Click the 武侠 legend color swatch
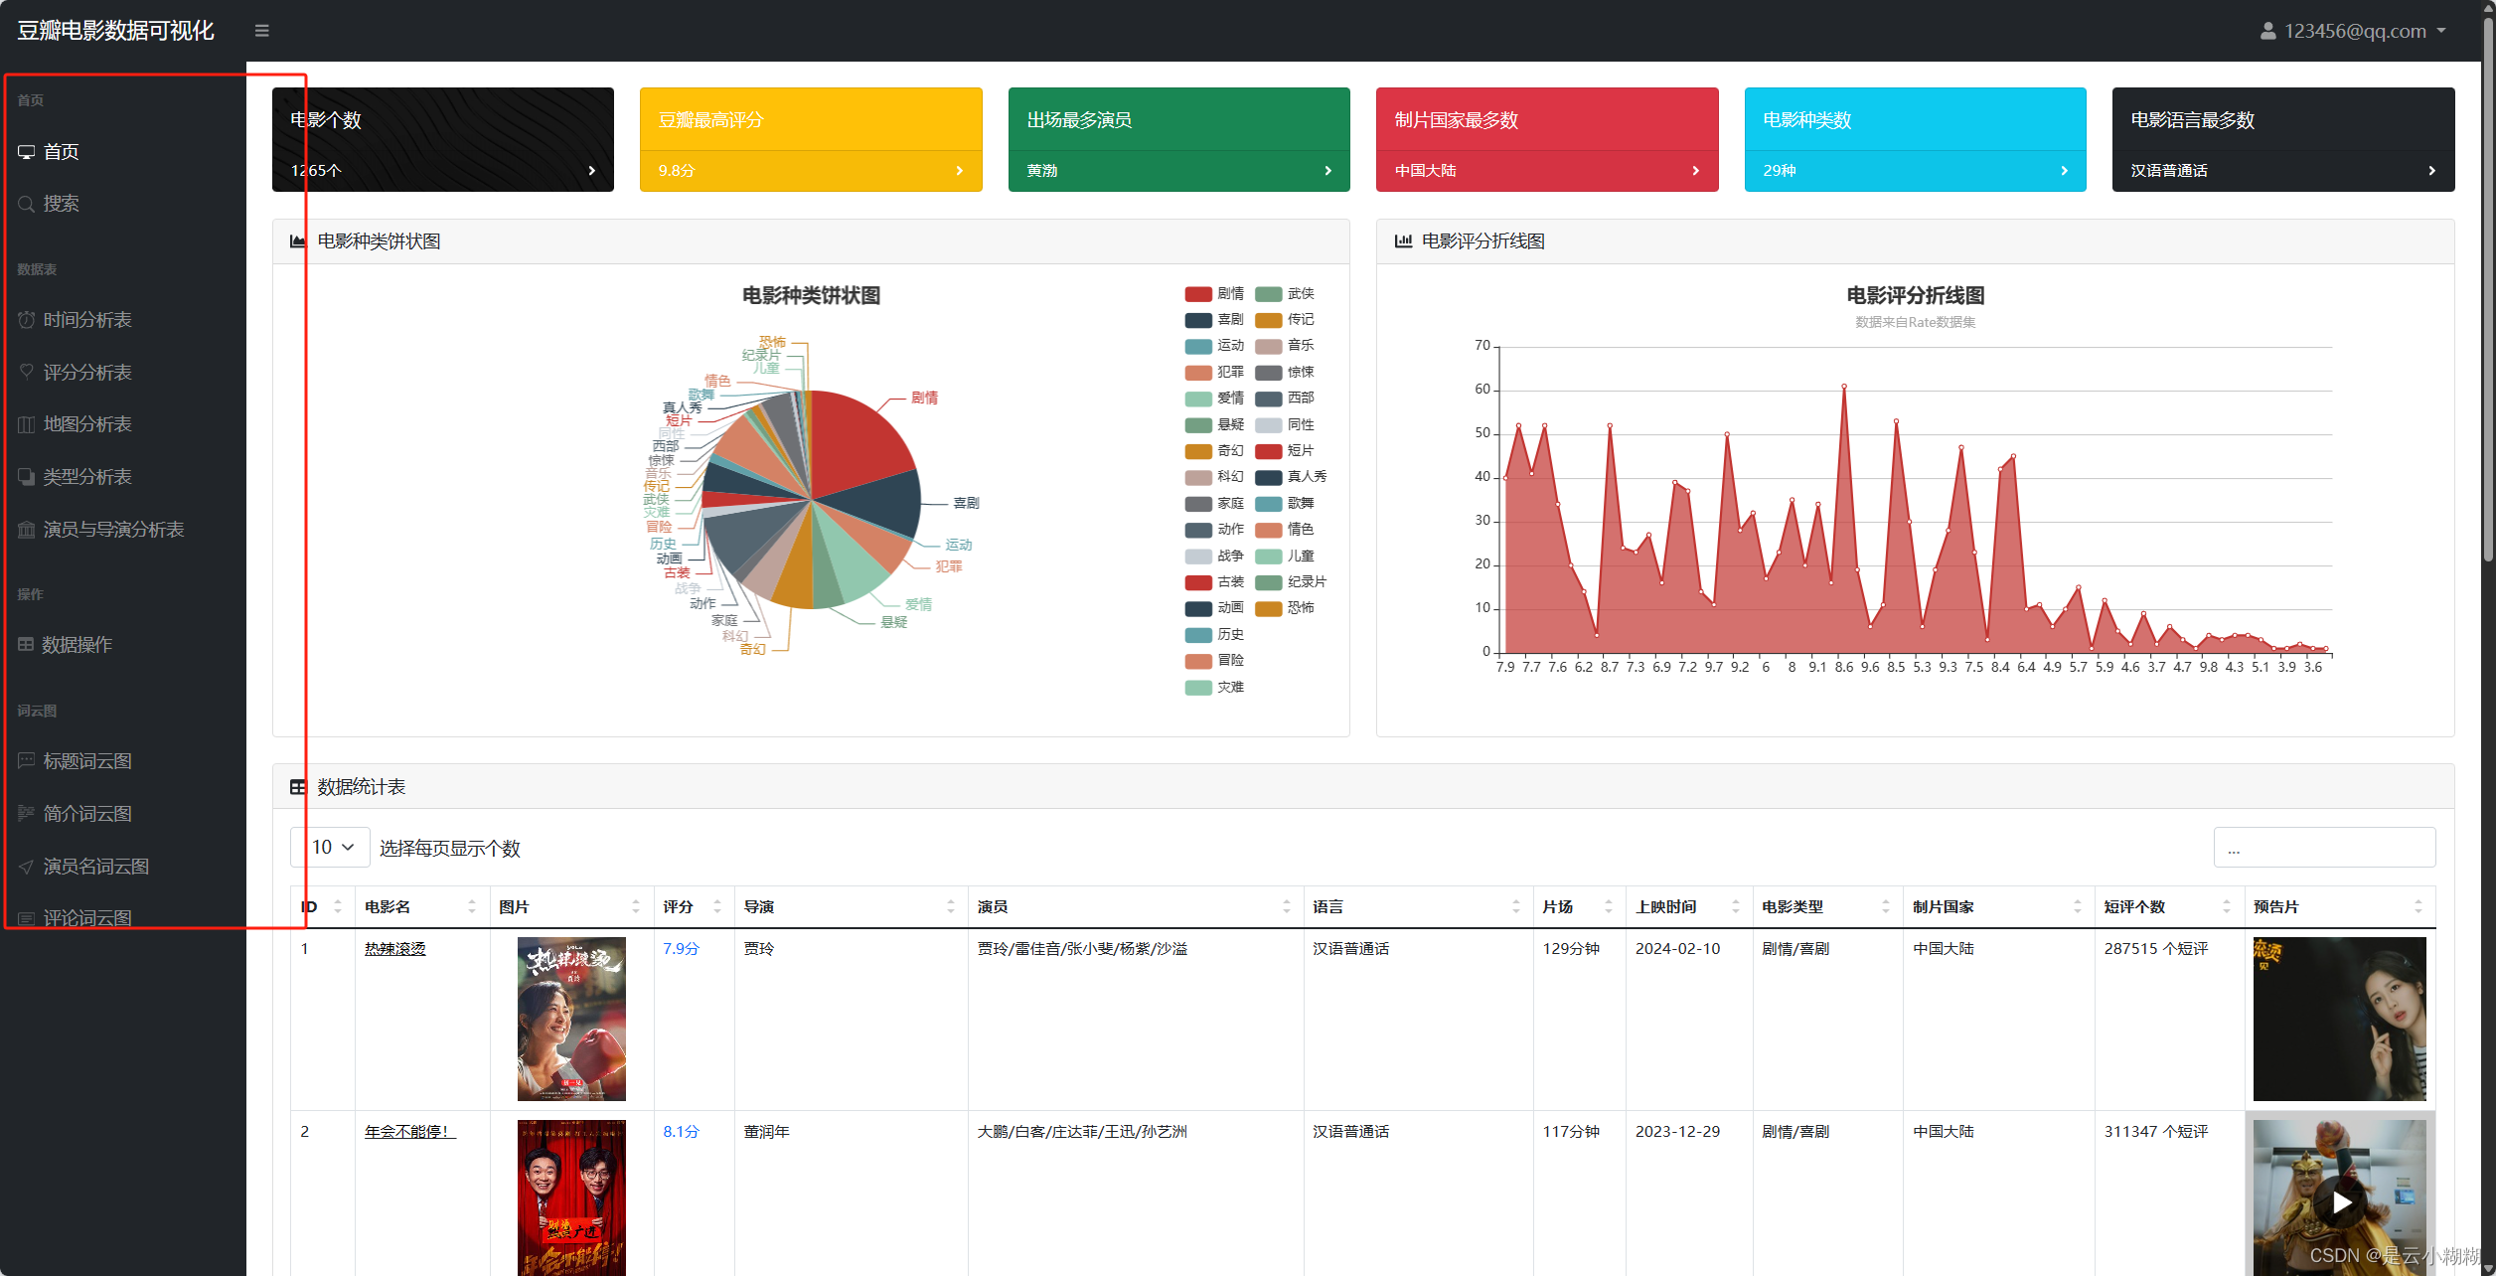 1268,294
